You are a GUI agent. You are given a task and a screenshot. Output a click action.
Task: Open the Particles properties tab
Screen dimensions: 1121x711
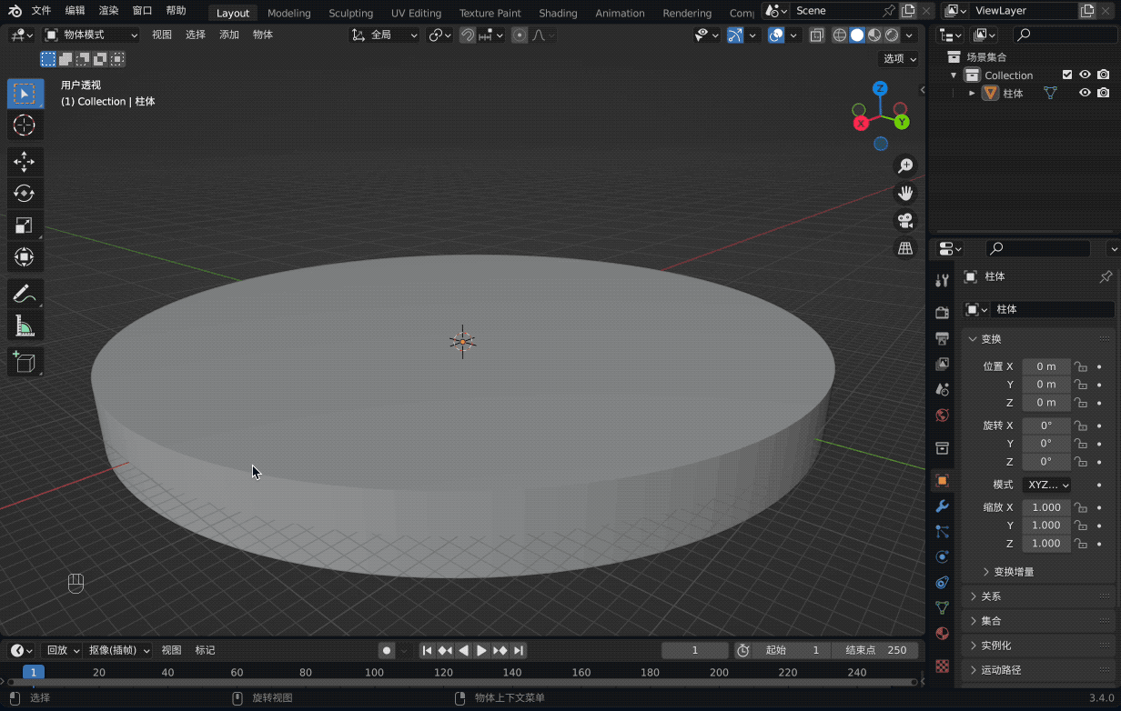point(943,531)
